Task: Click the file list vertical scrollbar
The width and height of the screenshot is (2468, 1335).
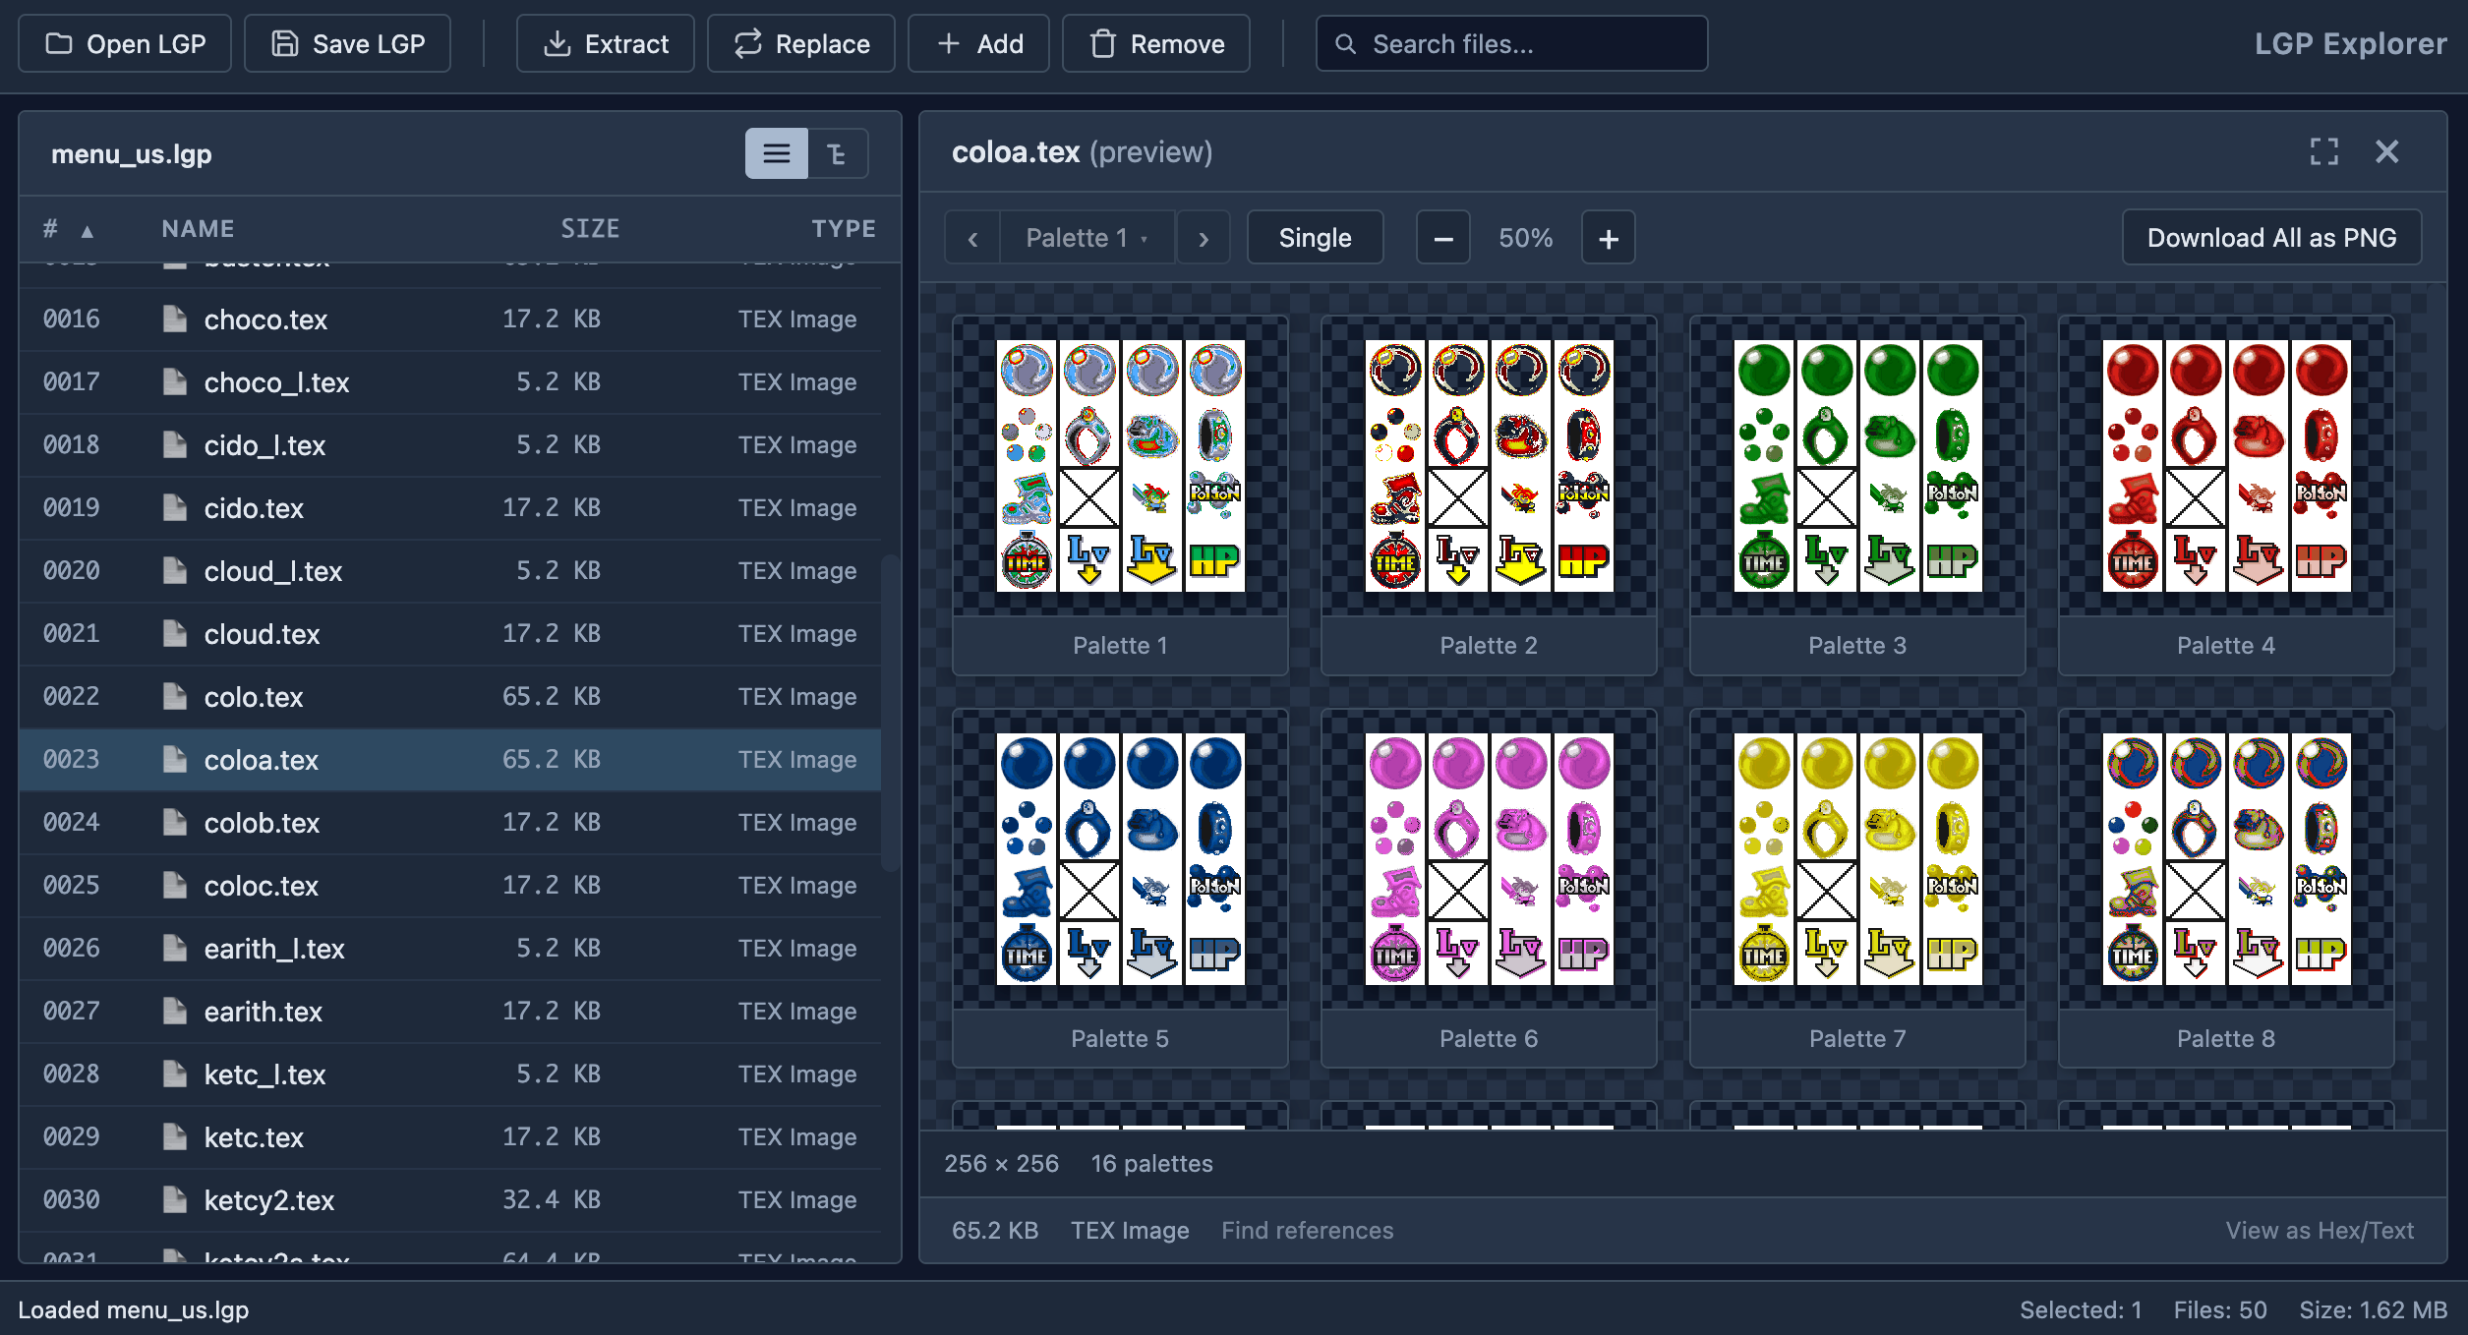Action: pyautogui.click(x=890, y=714)
